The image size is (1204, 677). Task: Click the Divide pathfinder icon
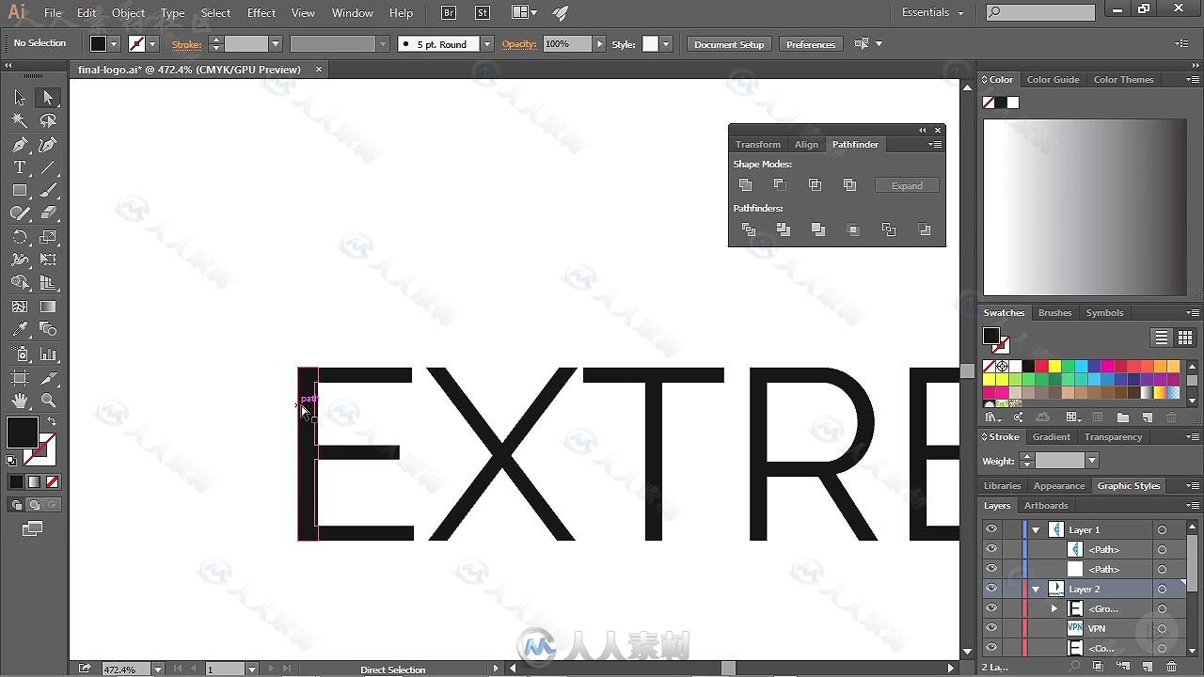pyautogui.click(x=749, y=229)
